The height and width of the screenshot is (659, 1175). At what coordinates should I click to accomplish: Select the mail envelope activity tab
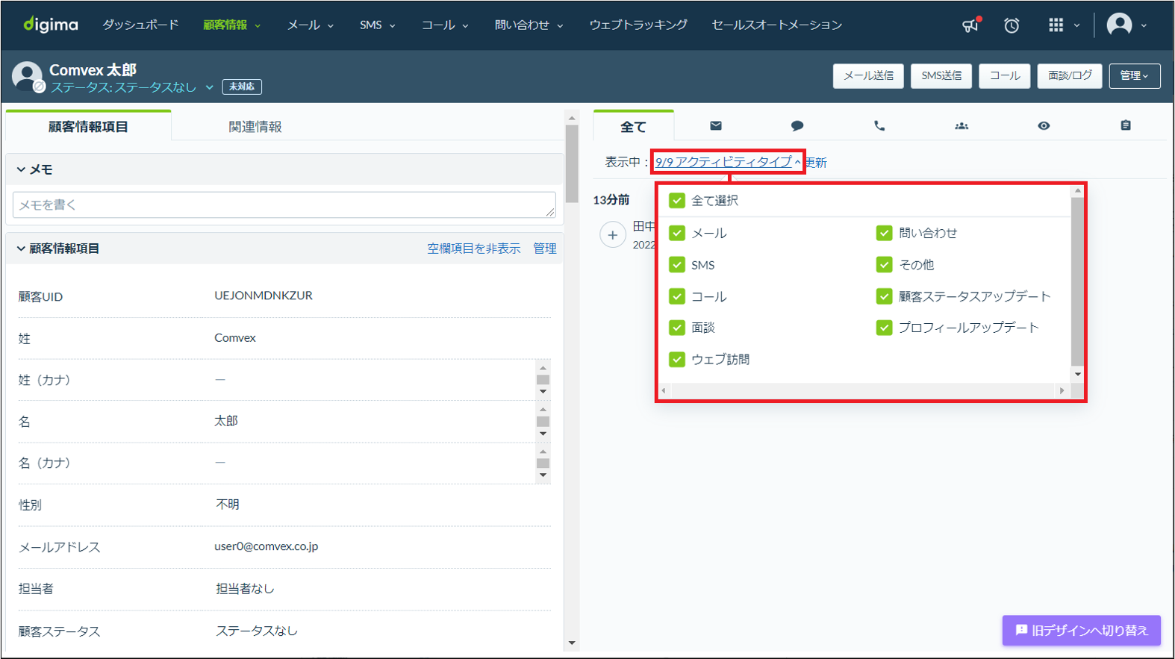tap(716, 125)
